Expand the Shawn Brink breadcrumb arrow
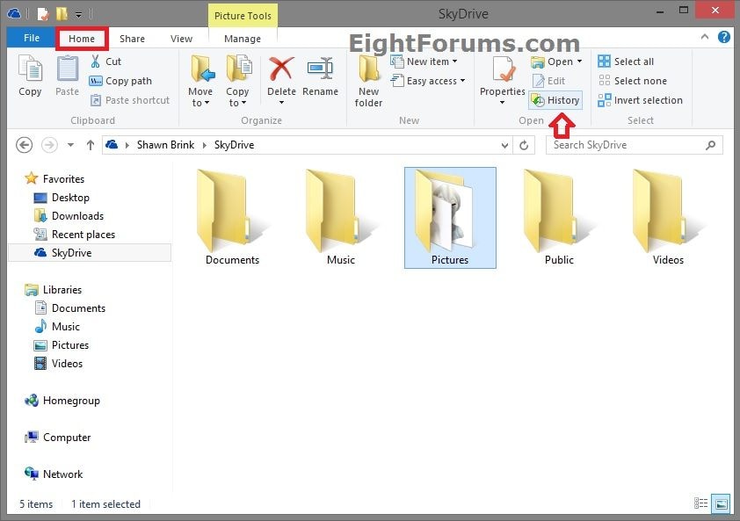Image resolution: width=740 pixels, height=521 pixels. click(205, 145)
